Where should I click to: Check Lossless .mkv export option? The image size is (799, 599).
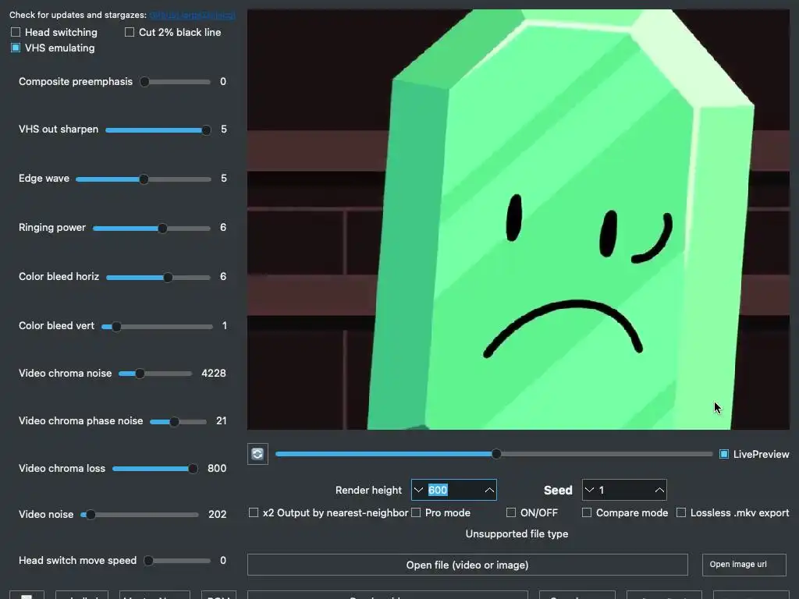[x=680, y=512]
